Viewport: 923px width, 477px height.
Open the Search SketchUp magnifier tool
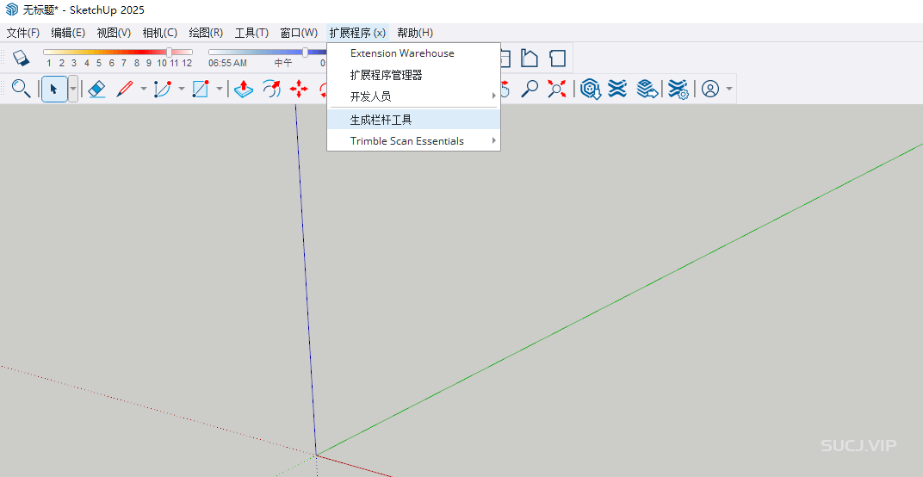(x=22, y=89)
